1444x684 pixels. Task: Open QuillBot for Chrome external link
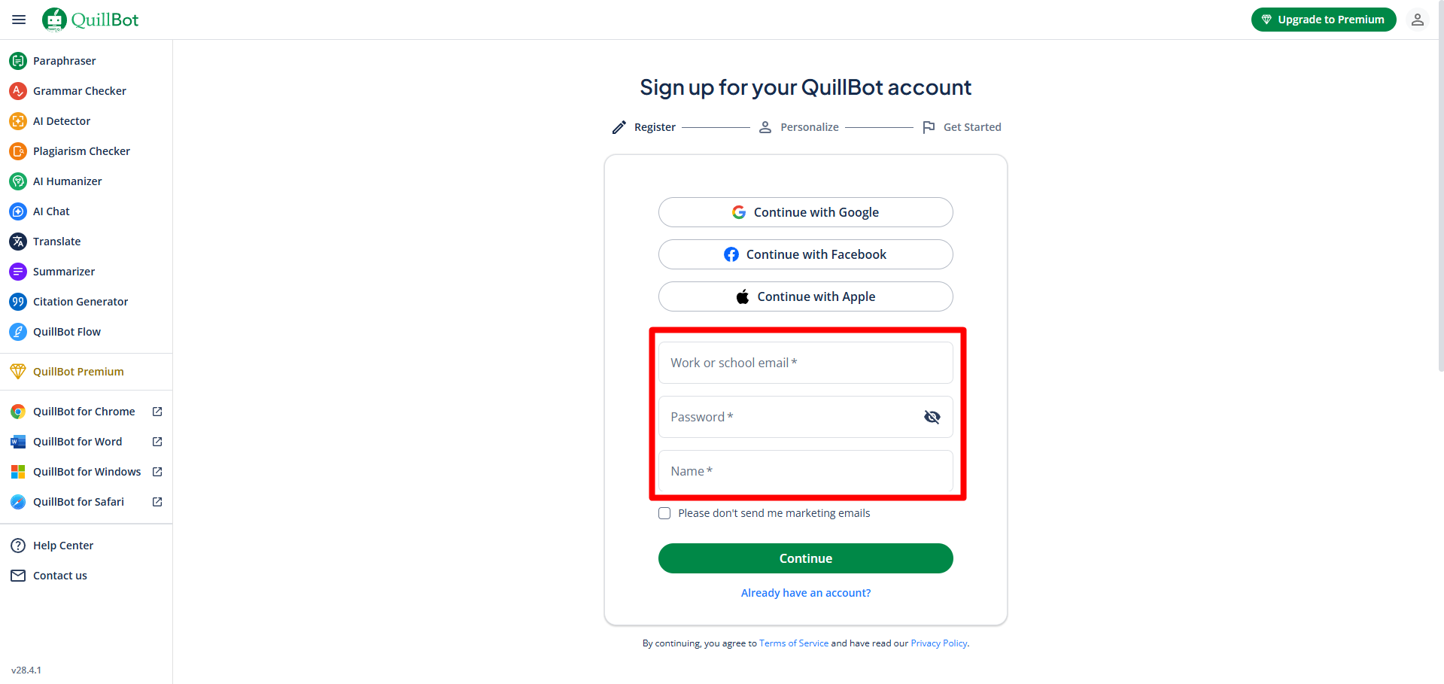tap(157, 412)
